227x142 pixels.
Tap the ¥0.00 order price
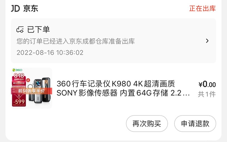point(207,84)
